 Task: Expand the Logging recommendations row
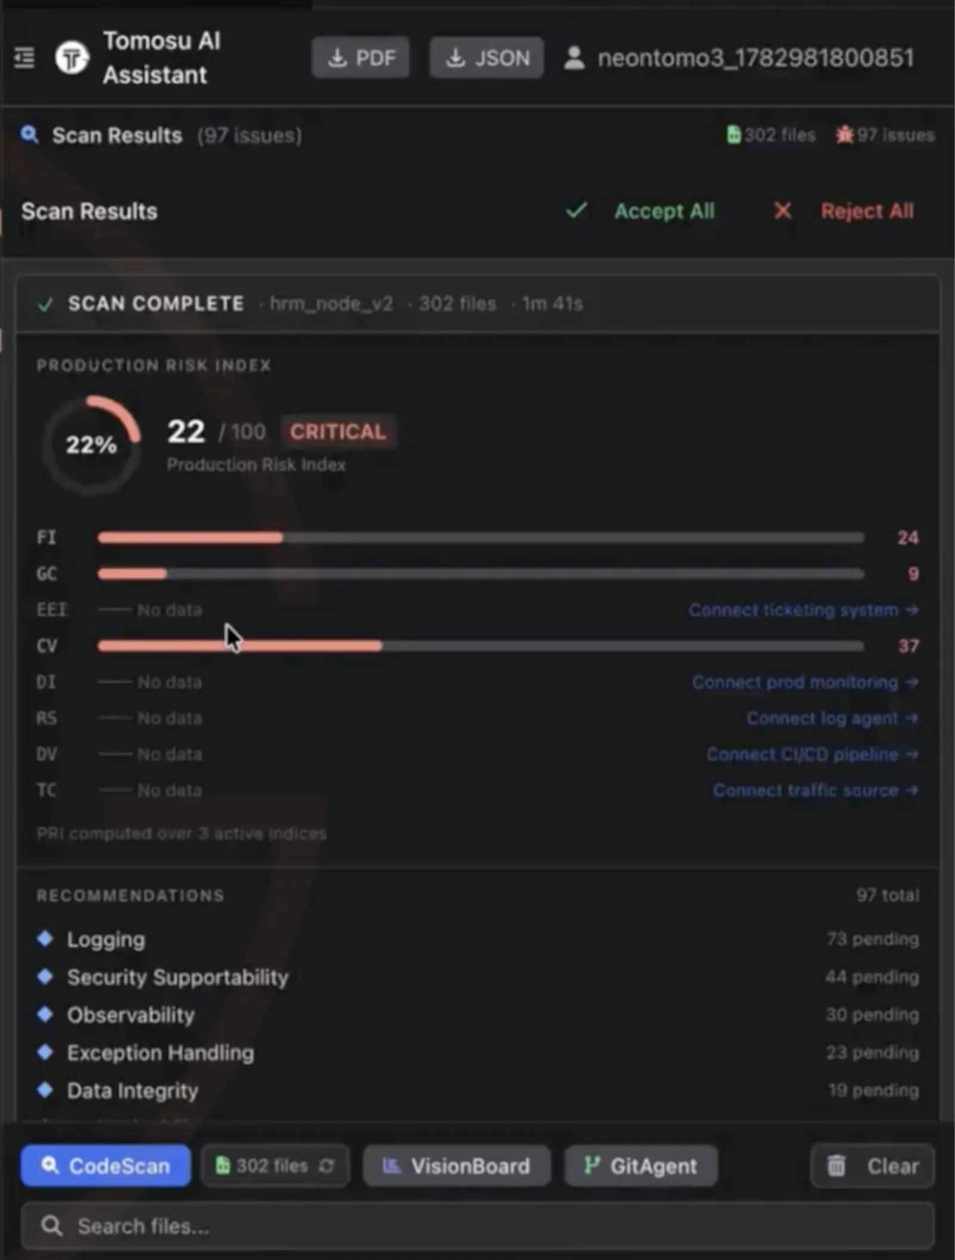(478, 939)
